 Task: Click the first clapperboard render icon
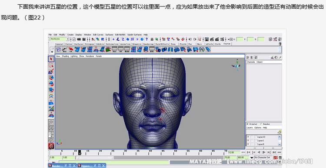(212, 39)
